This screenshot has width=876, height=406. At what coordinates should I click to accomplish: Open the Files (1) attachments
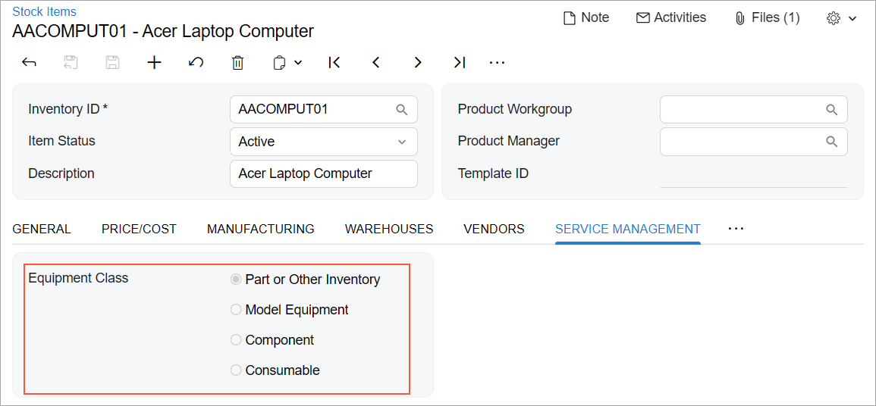tap(767, 17)
